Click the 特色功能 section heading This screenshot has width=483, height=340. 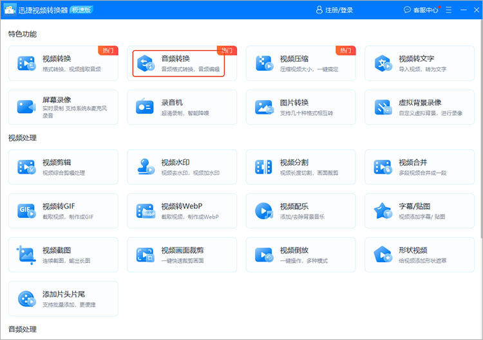22,34
